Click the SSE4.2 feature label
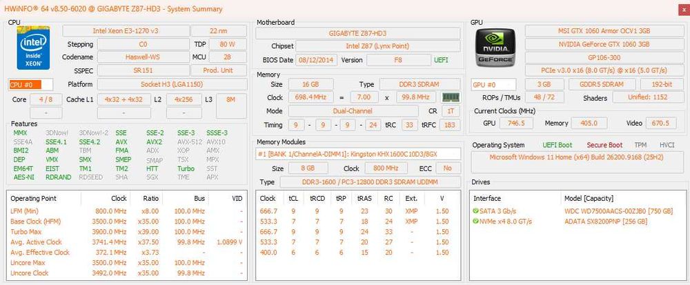Viewport: 690px width, 285px height. click(89, 142)
